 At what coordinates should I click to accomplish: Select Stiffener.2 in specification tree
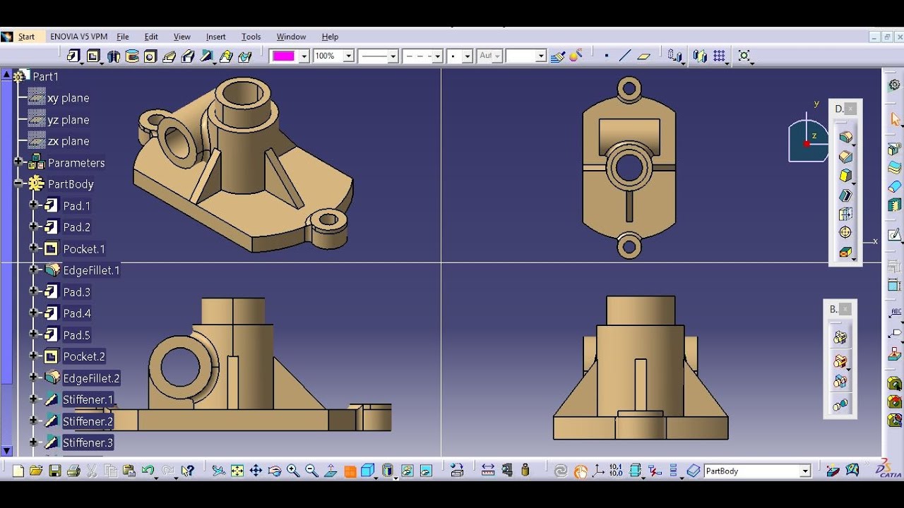(88, 421)
